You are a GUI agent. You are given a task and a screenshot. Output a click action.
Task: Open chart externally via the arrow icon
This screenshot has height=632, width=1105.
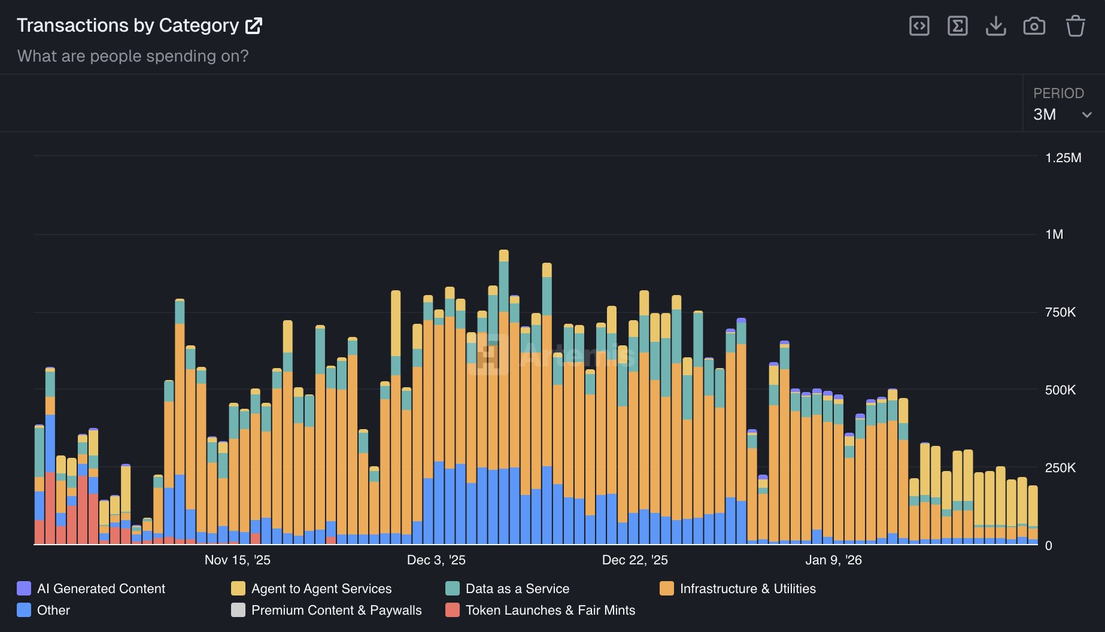tap(254, 24)
